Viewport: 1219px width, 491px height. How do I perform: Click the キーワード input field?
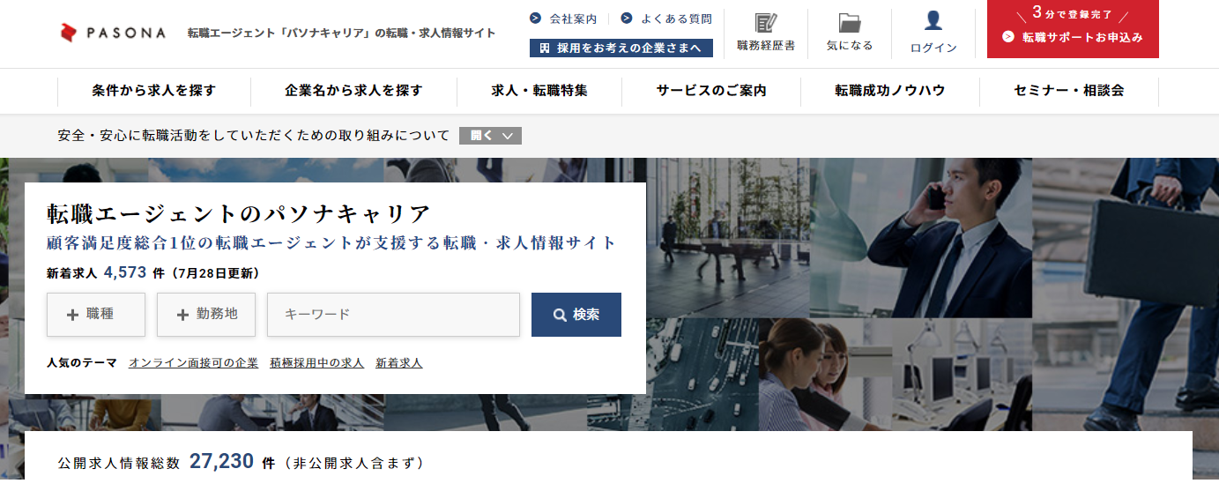tap(393, 315)
